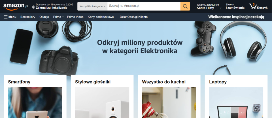Click the orange search magnifier button
This screenshot has height=118, width=272.
tap(185, 6)
